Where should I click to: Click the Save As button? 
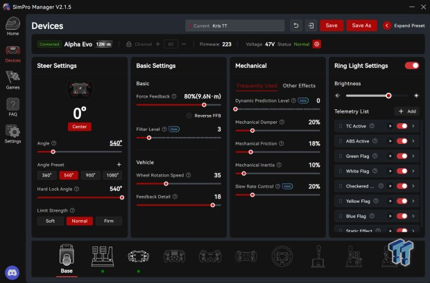[362, 26]
